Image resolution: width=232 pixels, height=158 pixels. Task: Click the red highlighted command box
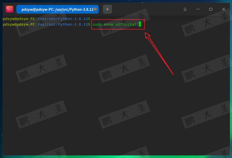point(118,24)
